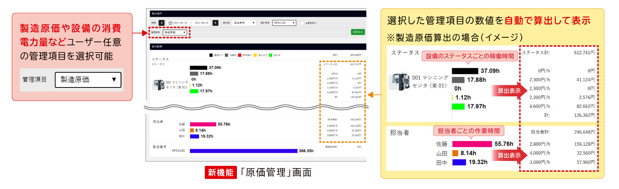Click the yellow 加工完了 legend square
This screenshot has width=619, height=189.
click(x=255, y=55)
